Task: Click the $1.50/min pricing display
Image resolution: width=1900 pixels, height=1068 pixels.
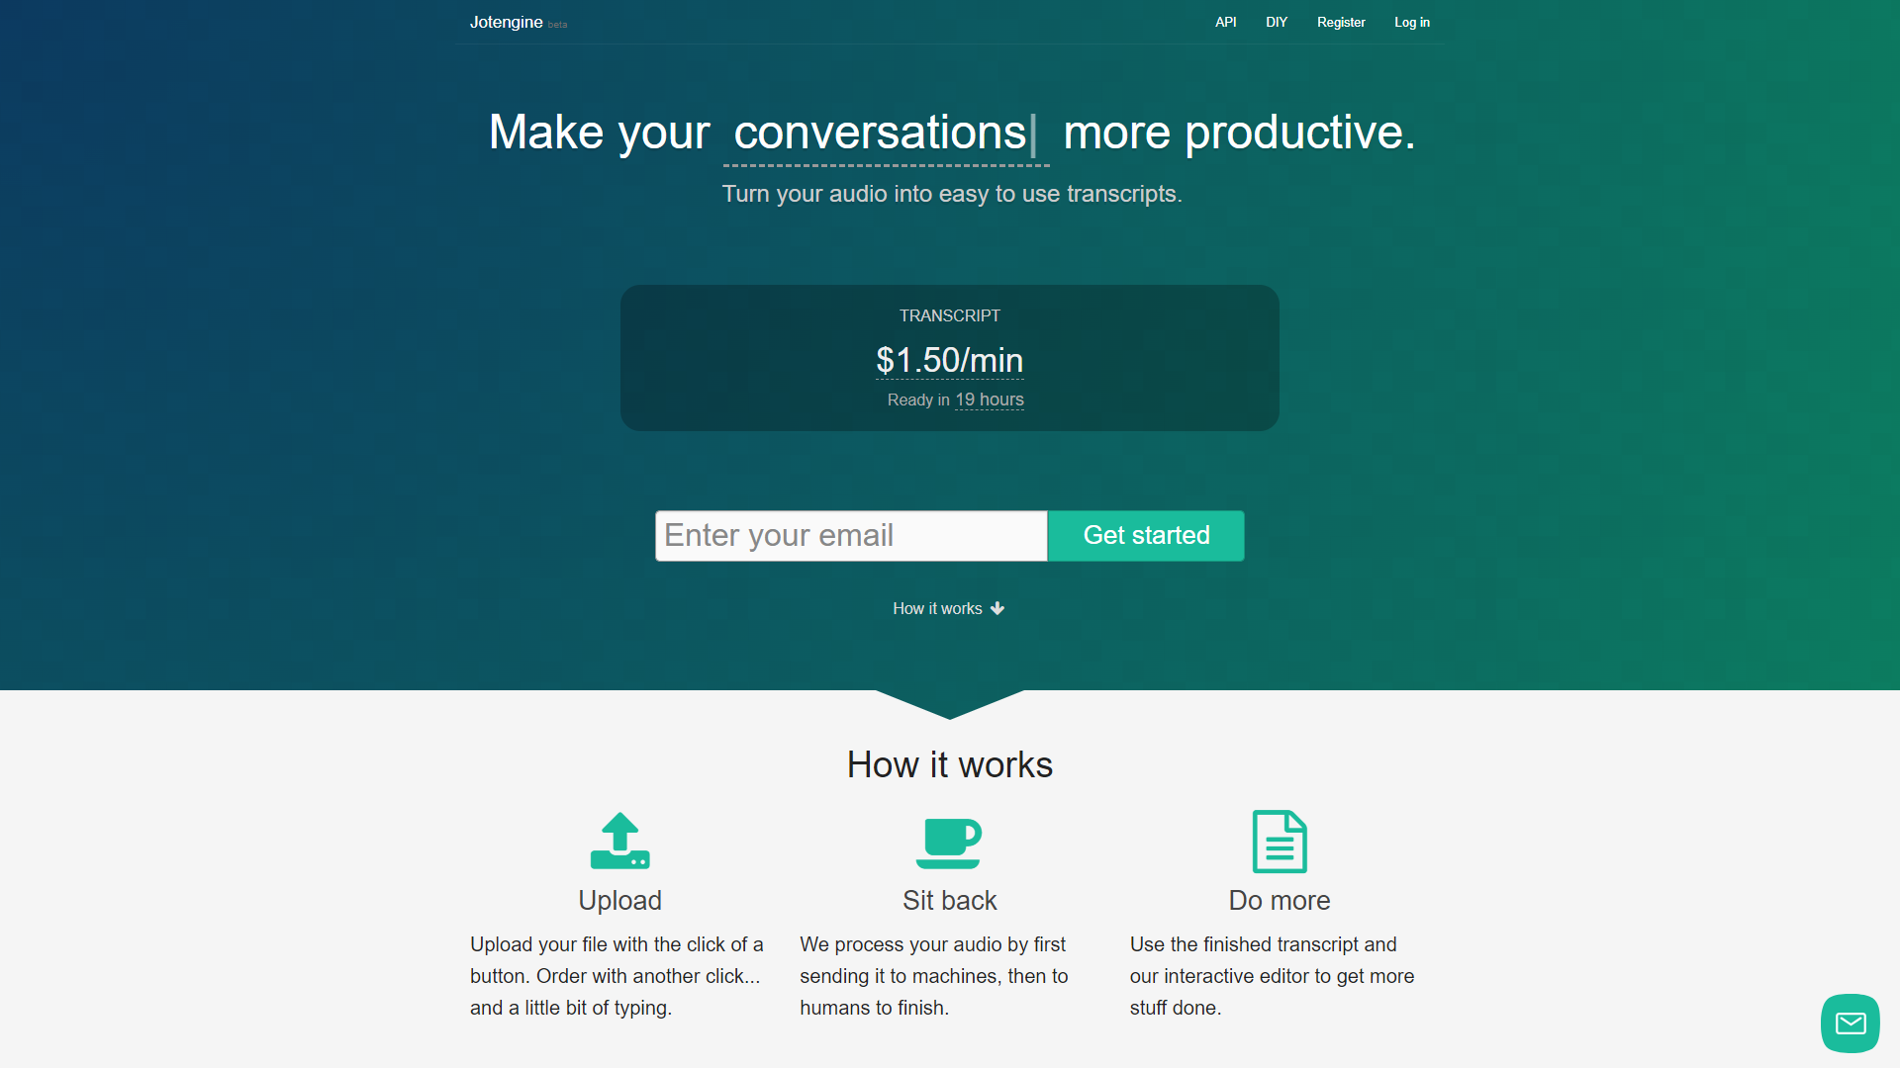Action: [950, 360]
